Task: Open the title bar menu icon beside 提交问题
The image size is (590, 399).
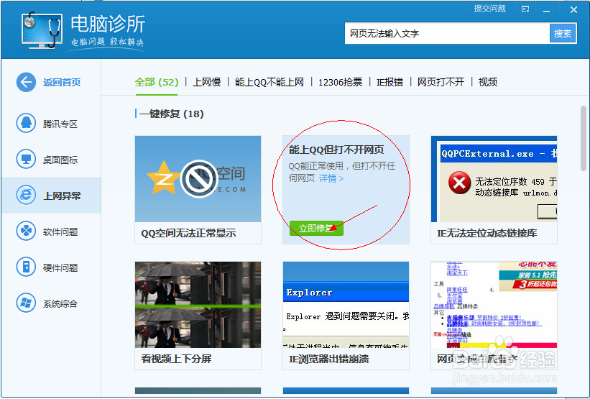Action: tap(525, 9)
